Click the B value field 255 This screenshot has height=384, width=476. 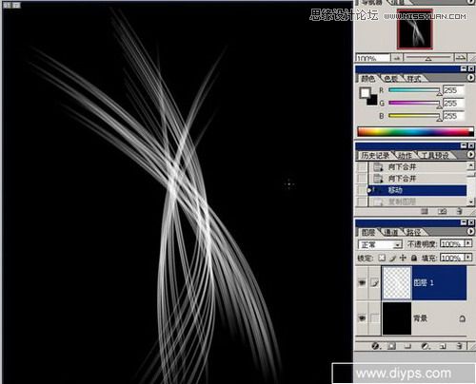point(454,116)
